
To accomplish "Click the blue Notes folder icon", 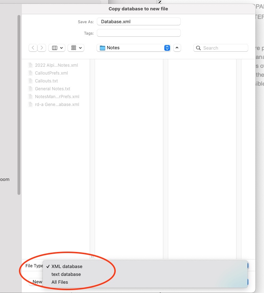I will pyautogui.click(x=103, y=48).
